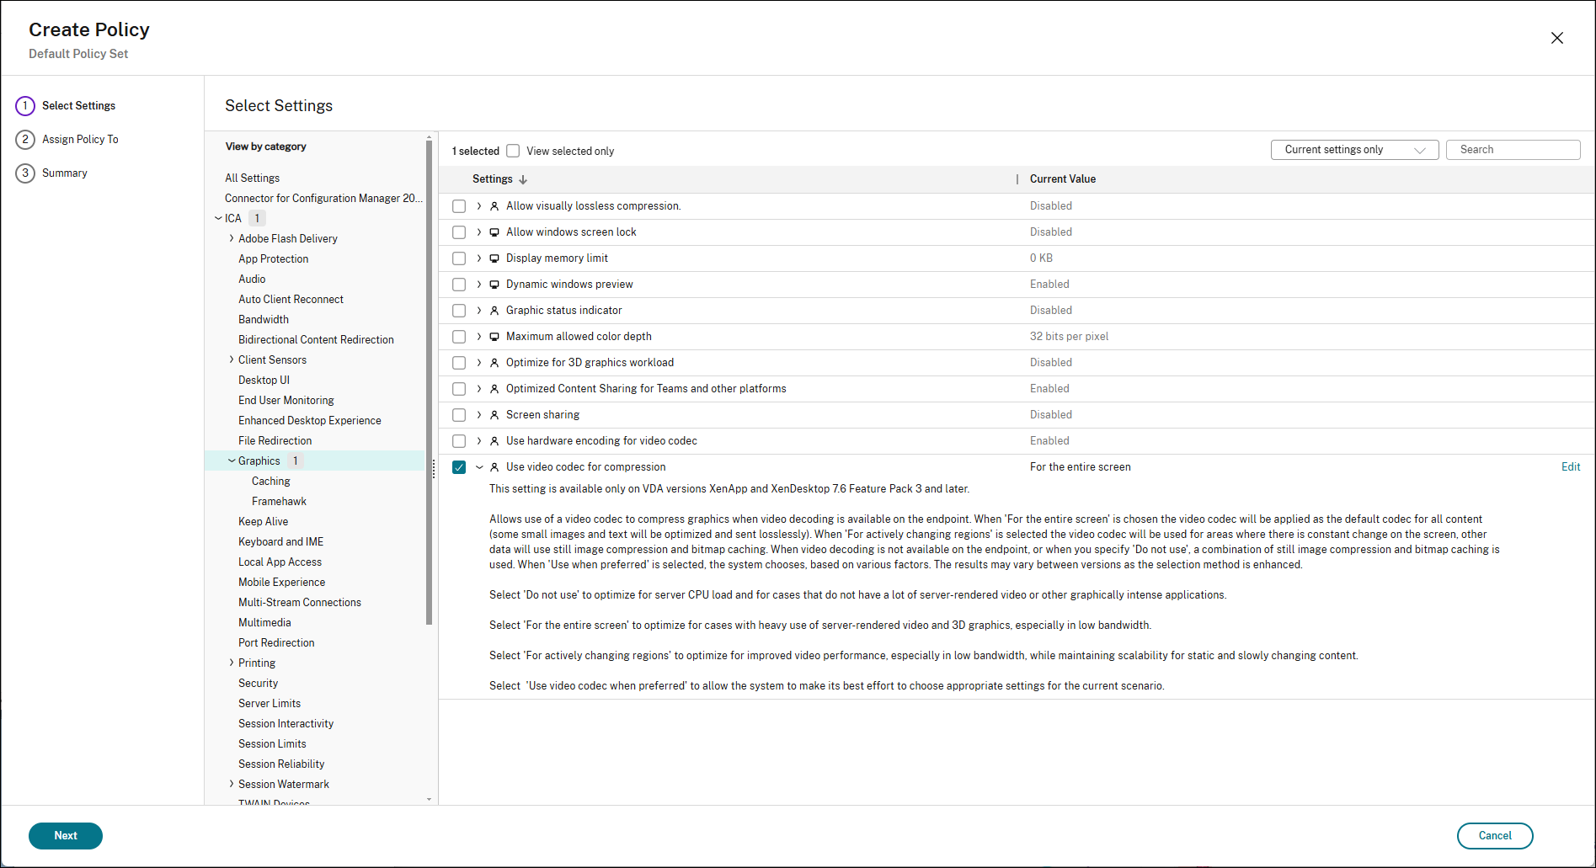
Task: Click the monitor icon beside "Dynamic windows preview"
Action: 494,284
